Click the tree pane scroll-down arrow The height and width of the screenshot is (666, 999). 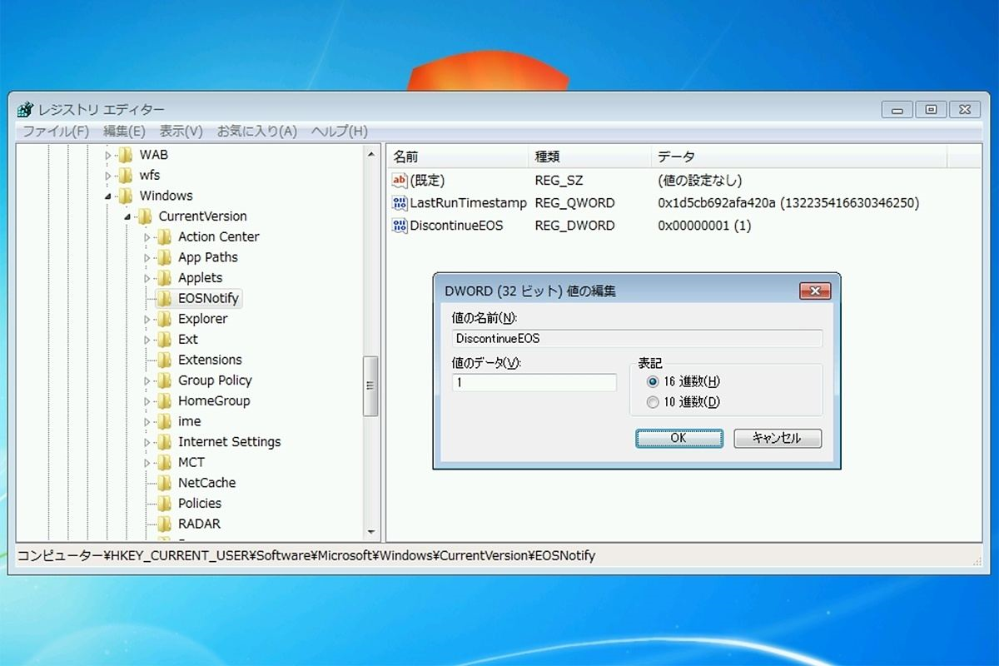pos(370,531)
